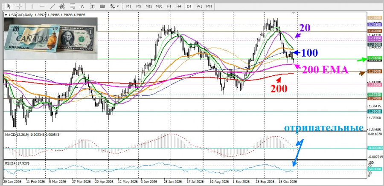Click the blue '100' chart annotation
The width and height of the screenshot is (384, 186).
tap(309, 53)
